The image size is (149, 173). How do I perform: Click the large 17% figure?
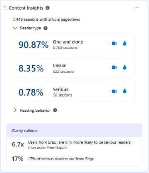click(x=17, y=159)
